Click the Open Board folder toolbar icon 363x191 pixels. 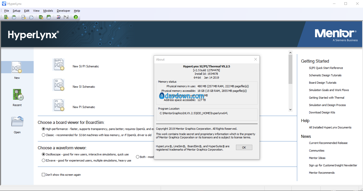14,17
